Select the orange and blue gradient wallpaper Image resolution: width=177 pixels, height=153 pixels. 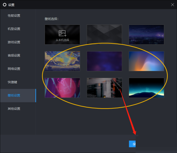coord(147,61)
